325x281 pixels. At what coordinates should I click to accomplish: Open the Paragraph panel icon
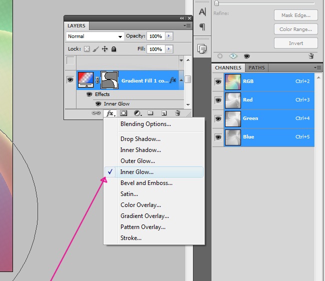coord(202,26)
